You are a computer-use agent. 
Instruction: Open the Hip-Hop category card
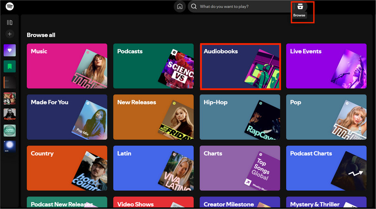pyautogui.click(x=240, y=117)
